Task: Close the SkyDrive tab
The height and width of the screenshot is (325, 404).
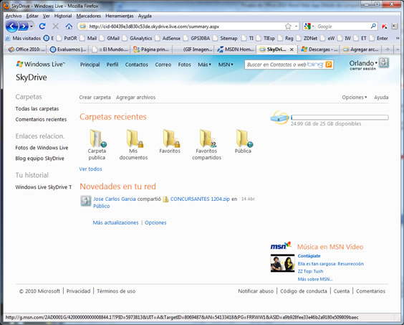Action: (x=292, y=50)
